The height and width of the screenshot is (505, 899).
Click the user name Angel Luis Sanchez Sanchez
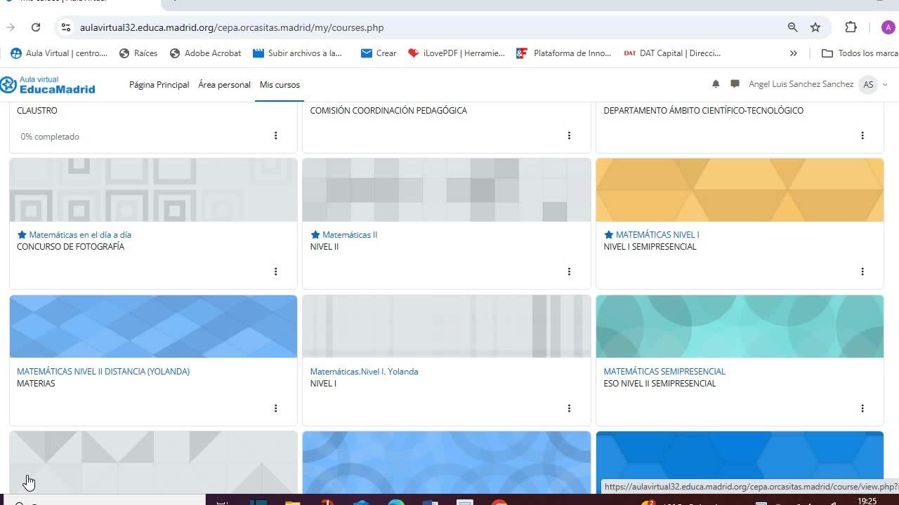[x=801, y=84]
